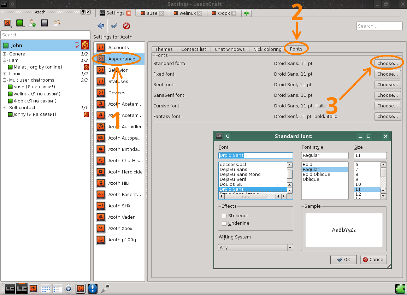Screen dimensions: 407x295
Task: Open the suse tab
Action: (x=152, y=13)
